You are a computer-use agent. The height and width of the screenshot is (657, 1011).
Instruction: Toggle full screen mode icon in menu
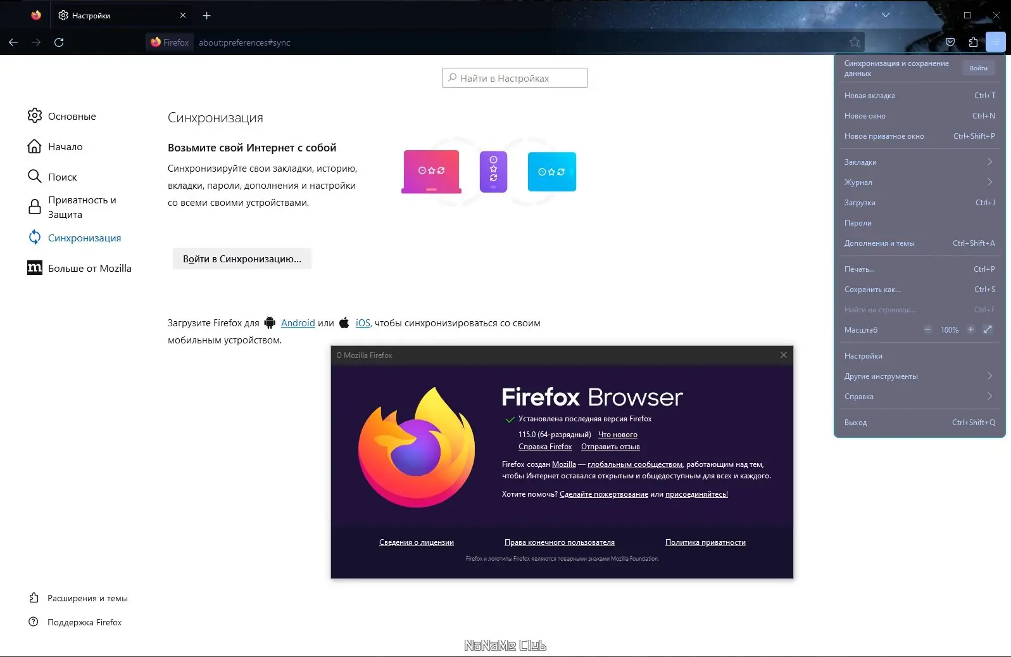988,329
